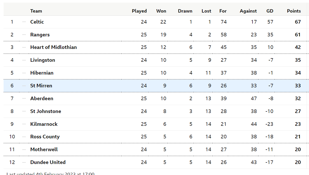Open the Hibernian team link
309x175 pixels.
coord(42,73)
